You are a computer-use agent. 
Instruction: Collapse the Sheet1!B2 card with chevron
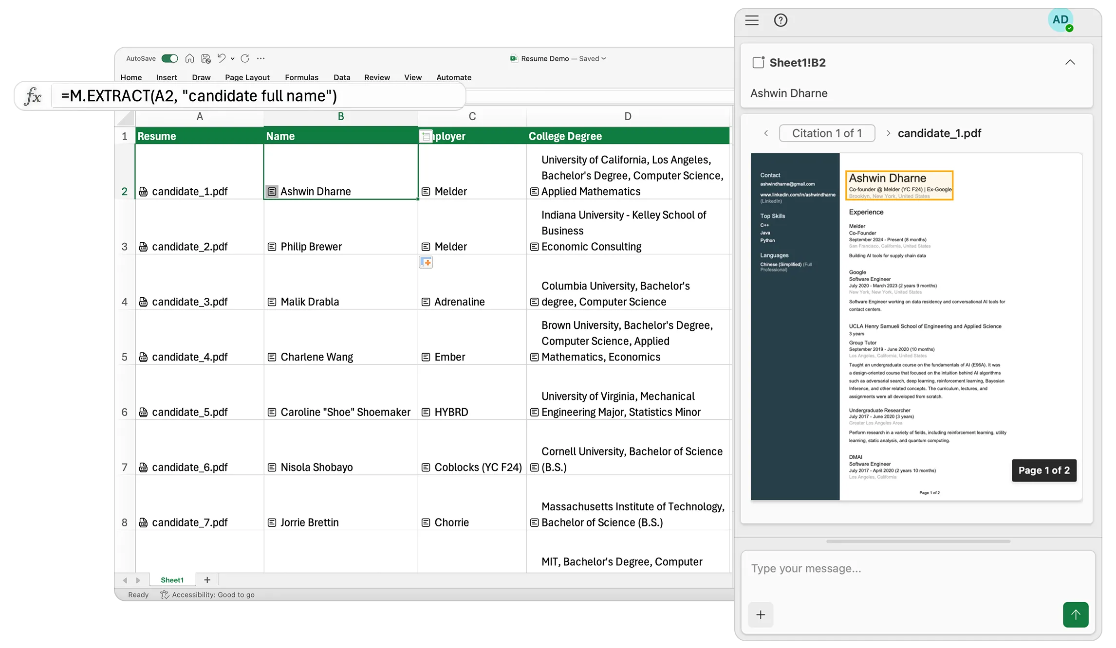[1070, 62]
